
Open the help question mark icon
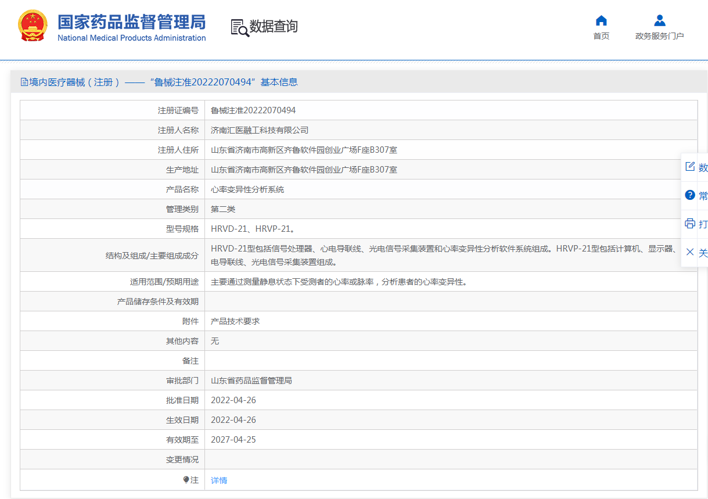(690, 195)
